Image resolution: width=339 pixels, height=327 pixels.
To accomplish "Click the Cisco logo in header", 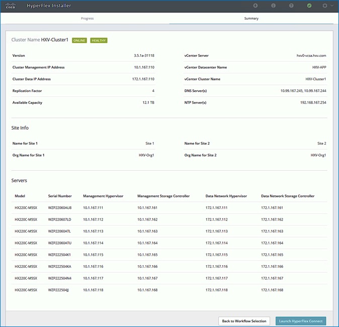I will click(x=10, y=6).
